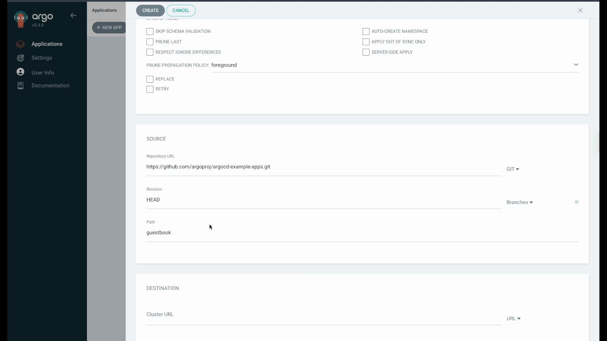The width and height of the screenshot is (607, 341).
Task: Click the v3.3.6 version text
Action: (x=38, y=25)
